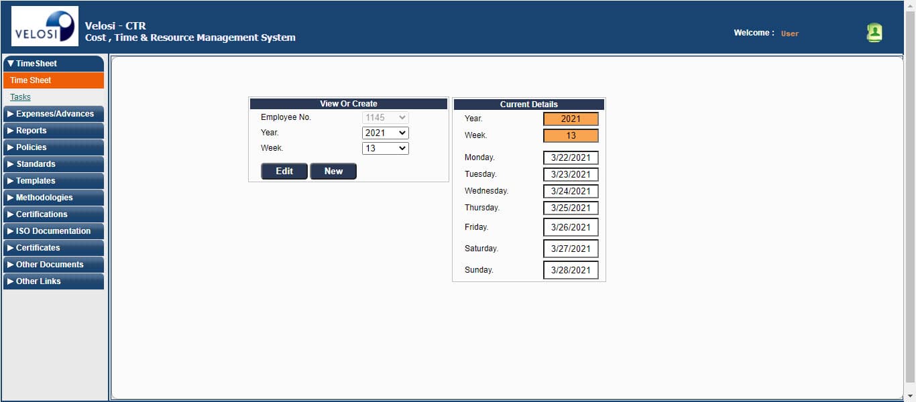Click the Sunday date field
Viewport: 916px width, 402px height.
click(x=571, y=270)
